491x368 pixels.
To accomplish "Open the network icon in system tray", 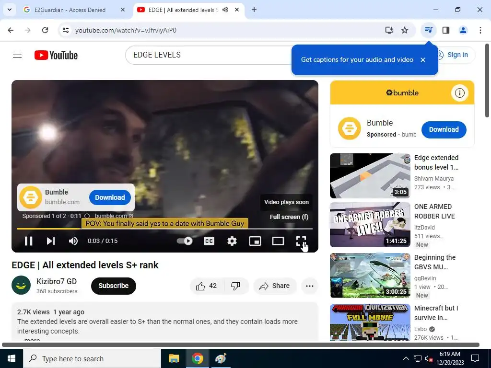I will (x=418, y=358).
